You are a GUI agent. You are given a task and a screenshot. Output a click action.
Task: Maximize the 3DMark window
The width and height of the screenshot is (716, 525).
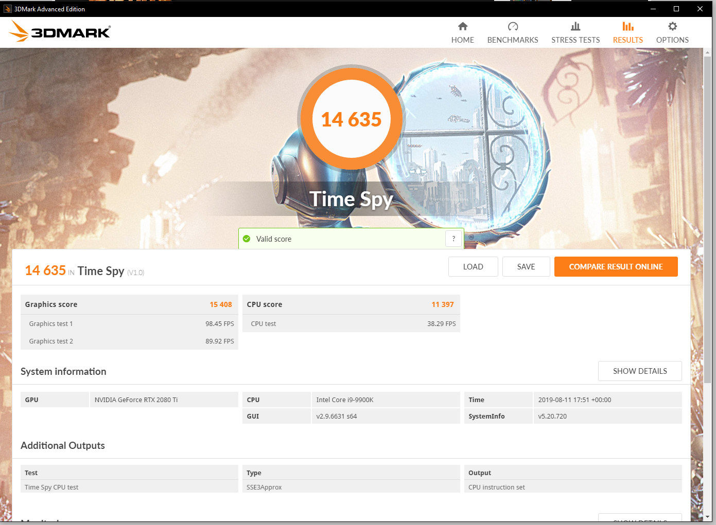pyautogui.click(x=676, y=9)
